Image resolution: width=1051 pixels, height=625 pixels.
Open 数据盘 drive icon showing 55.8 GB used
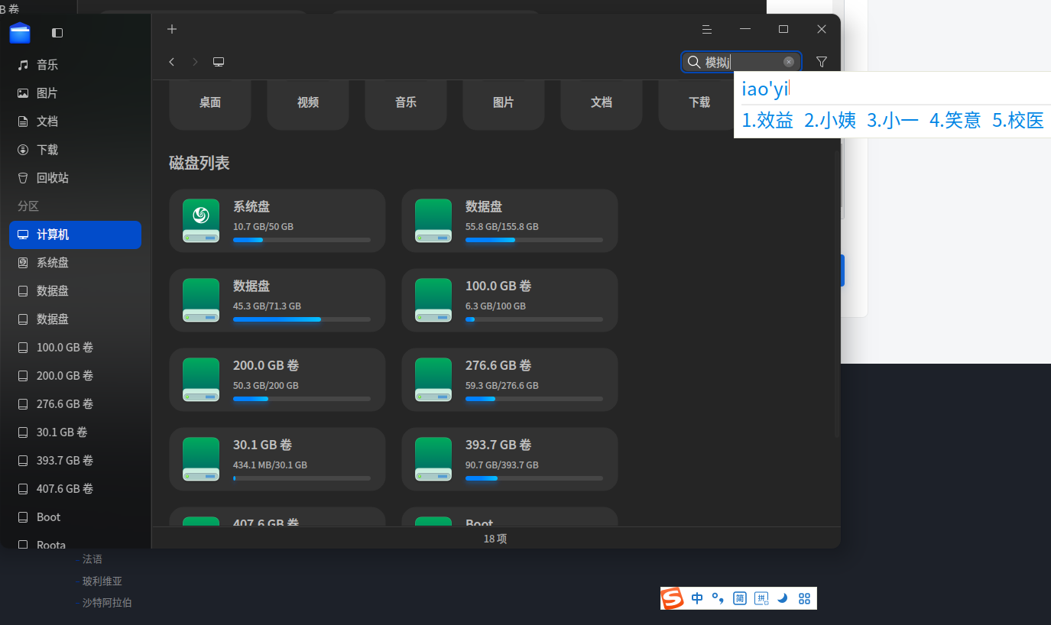(433, 221)
